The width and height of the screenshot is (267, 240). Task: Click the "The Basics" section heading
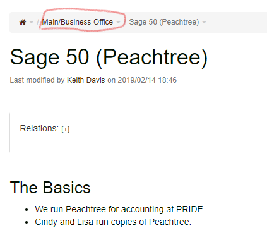[50, 188]
